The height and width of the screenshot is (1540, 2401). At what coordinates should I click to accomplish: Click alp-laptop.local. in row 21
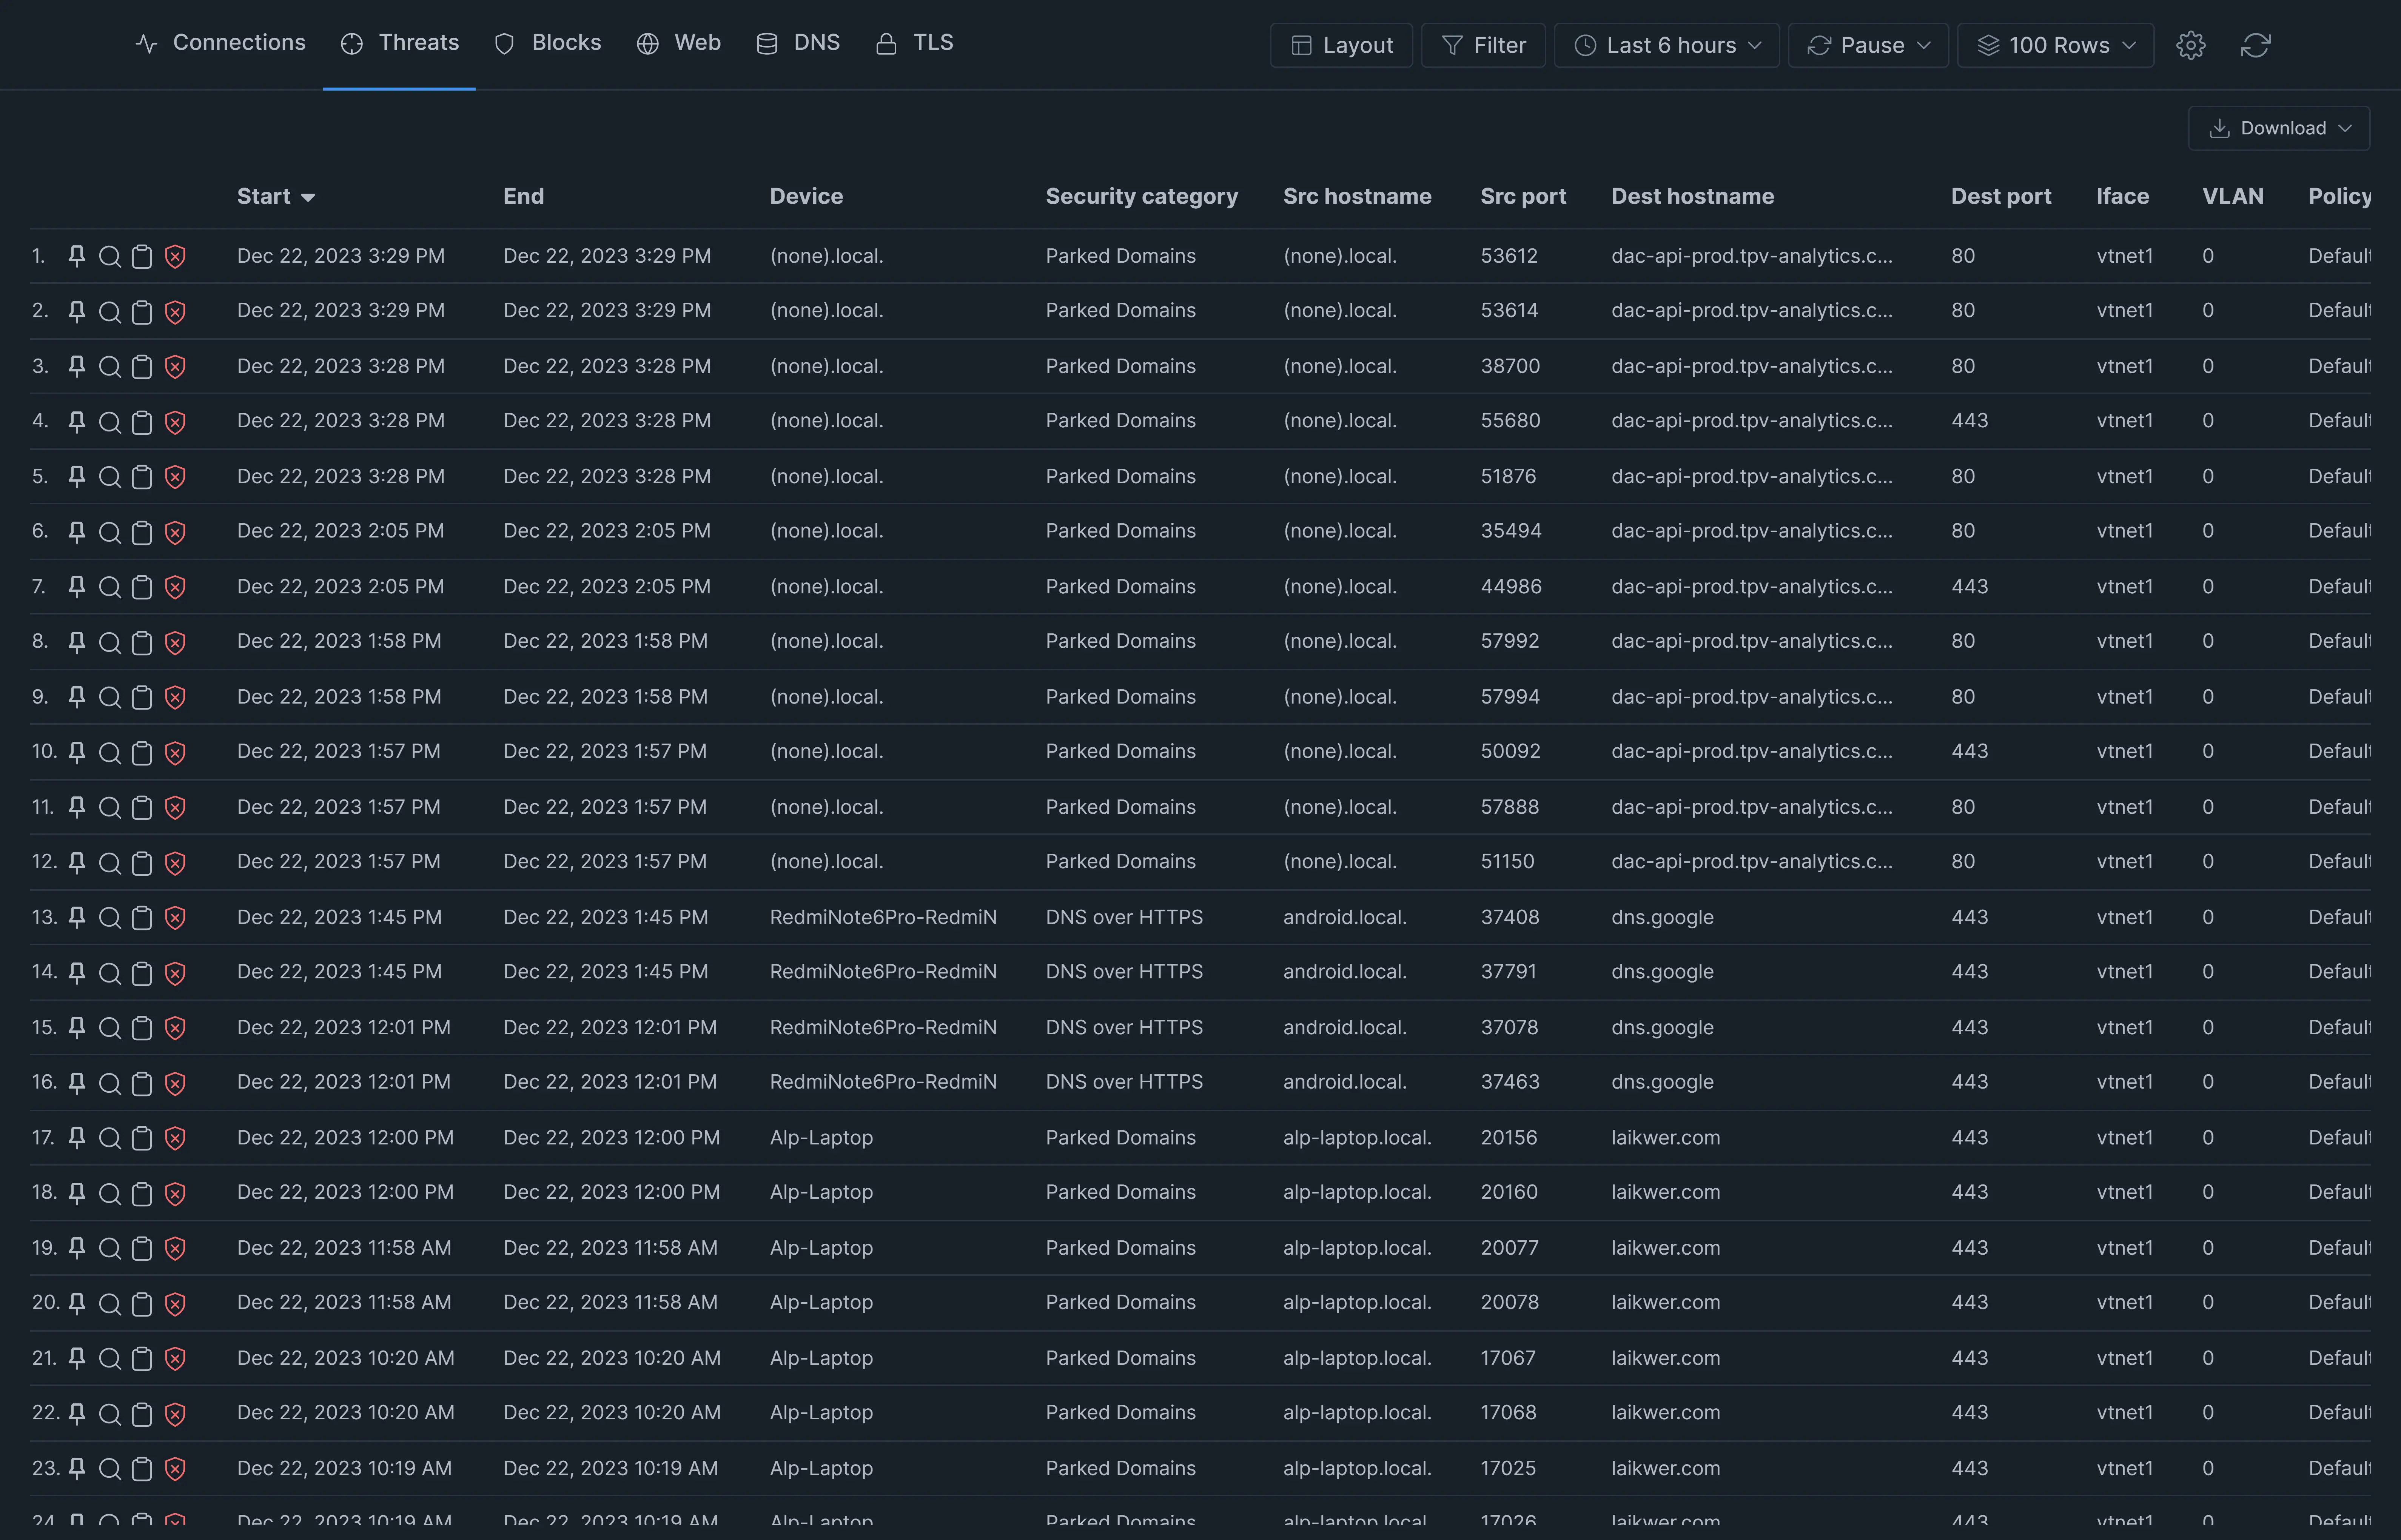coord(1357,1358)
